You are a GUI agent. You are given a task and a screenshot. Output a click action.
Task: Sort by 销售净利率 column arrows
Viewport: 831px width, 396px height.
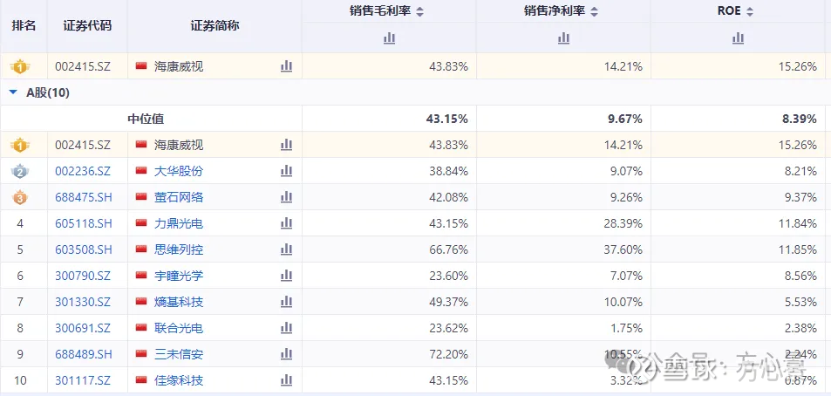tap(594, 11)
